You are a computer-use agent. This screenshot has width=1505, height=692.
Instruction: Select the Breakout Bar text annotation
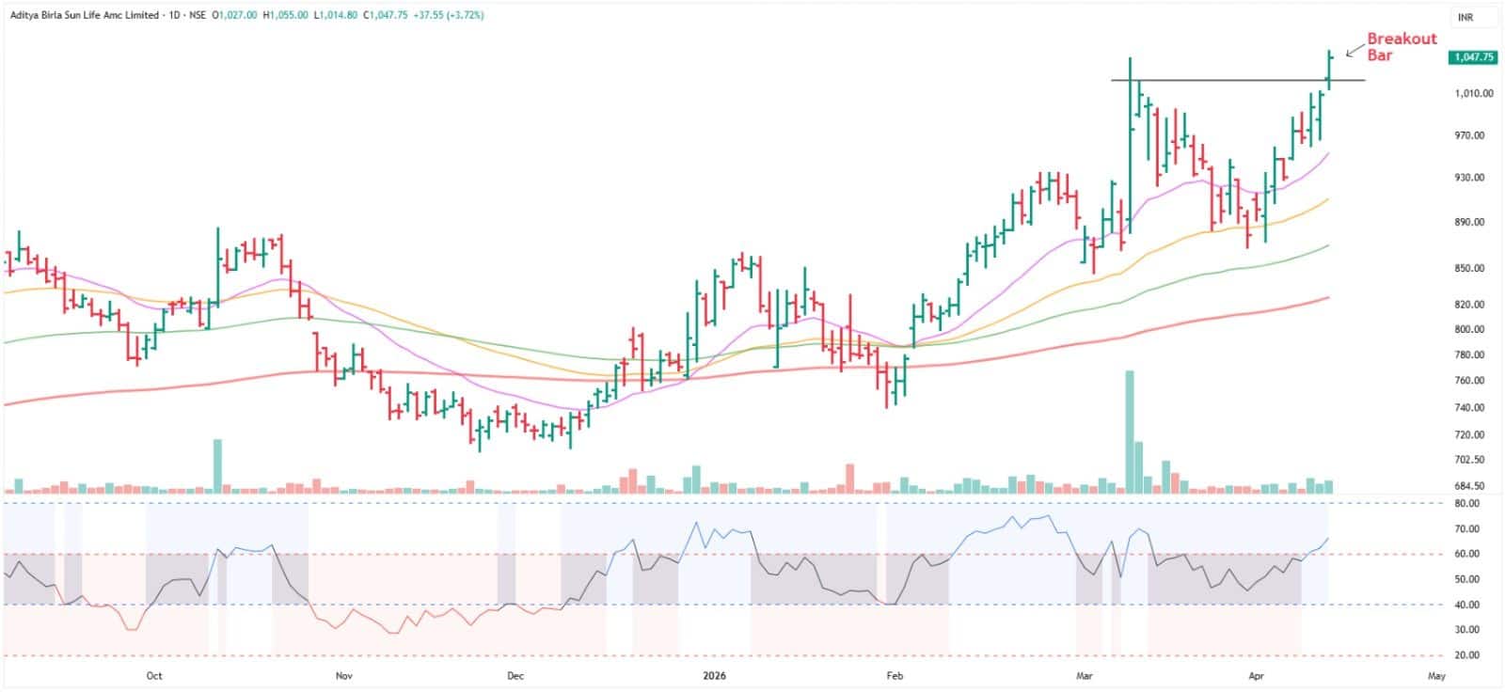(1402, 46)
